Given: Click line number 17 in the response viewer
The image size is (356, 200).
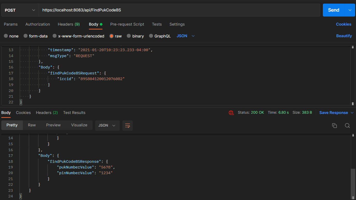Looking at the screenshot, I should 11,156.
